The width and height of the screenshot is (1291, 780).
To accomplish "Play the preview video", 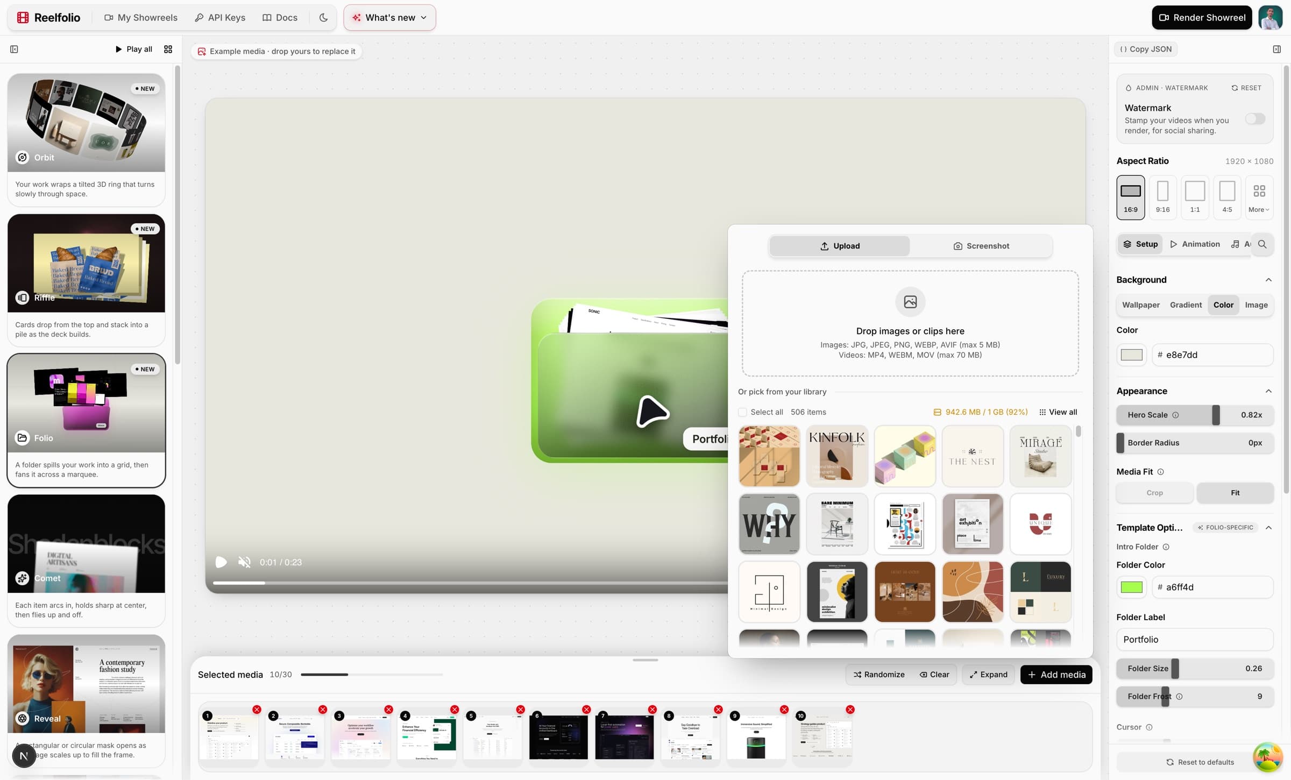I will (x=221, y=562).
